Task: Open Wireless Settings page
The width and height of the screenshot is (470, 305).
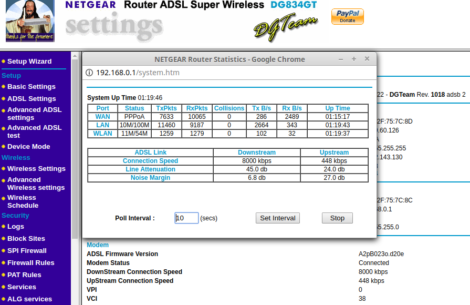Action: 36,169
